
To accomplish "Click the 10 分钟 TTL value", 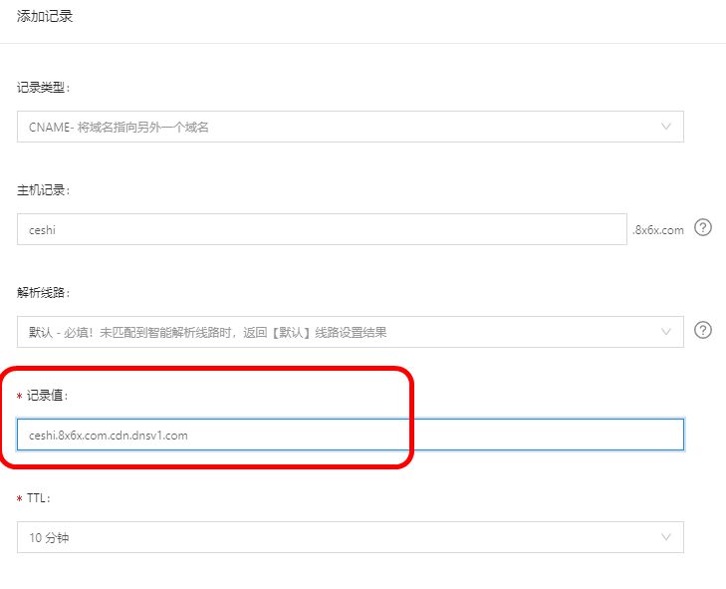I will coord(50,537).
